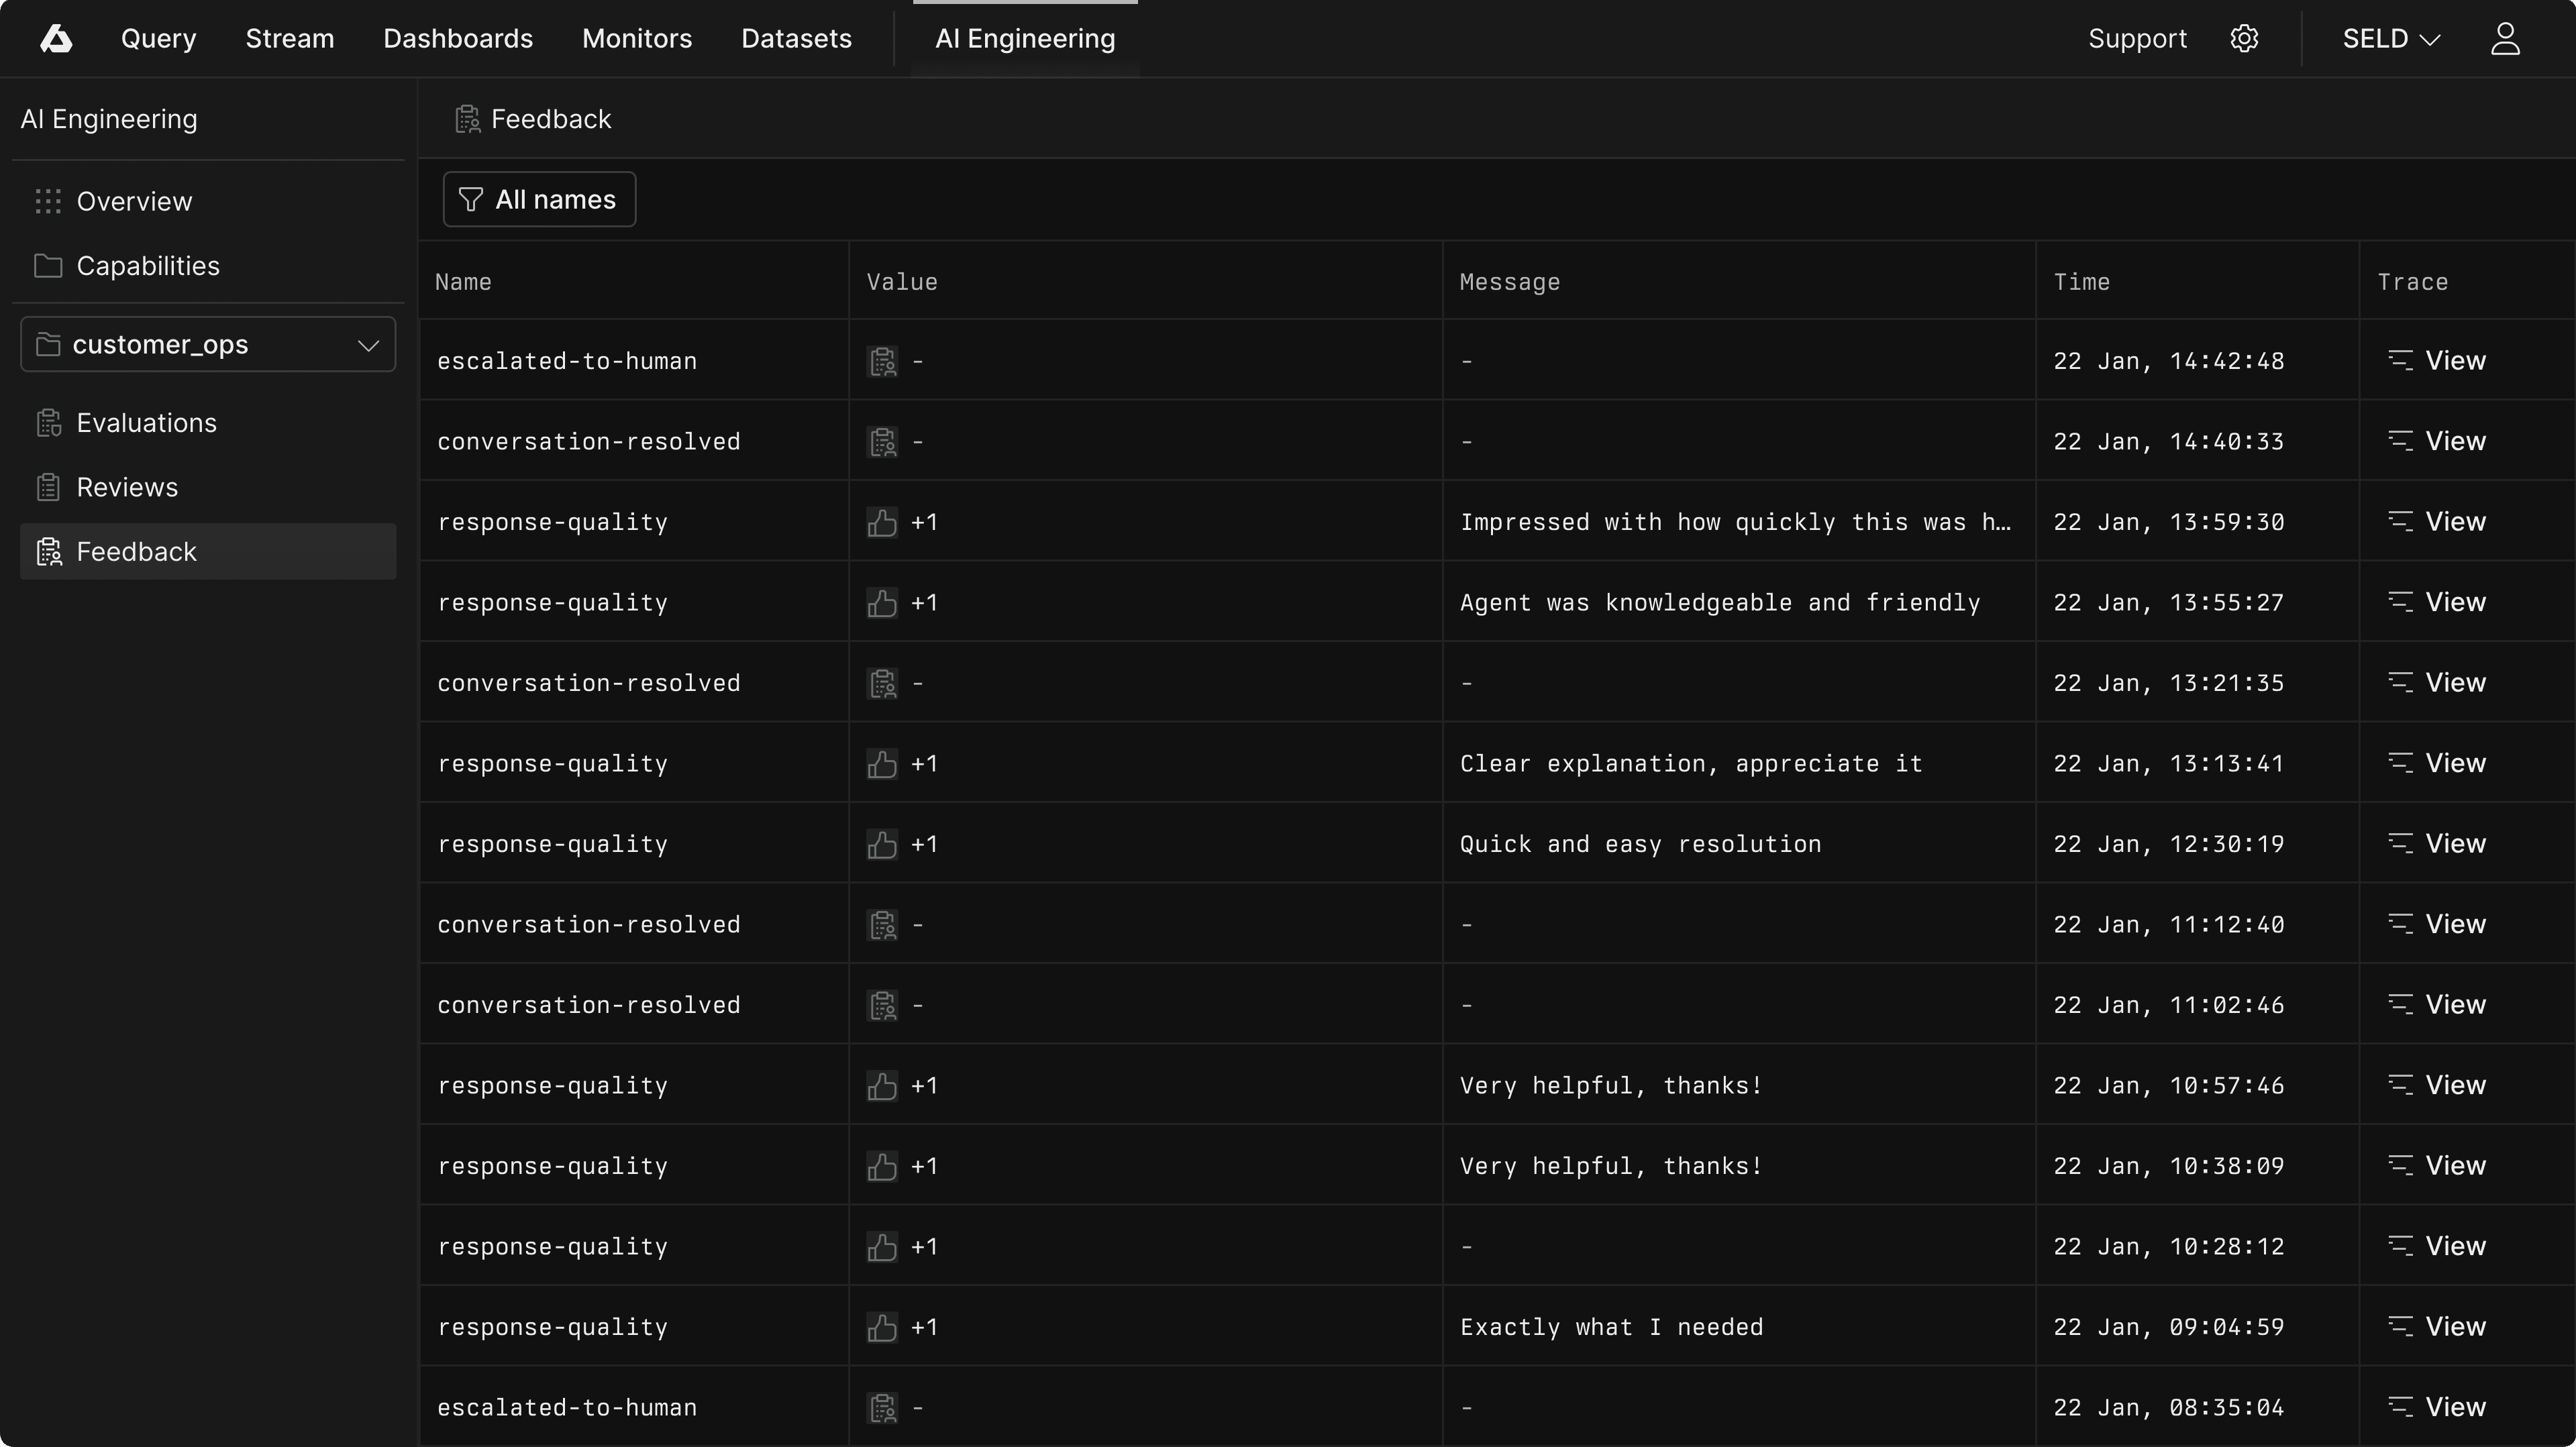Click "Very helpful, thanks!" in 10:57:46 row
Viewport: 2576px width, 1447px height.
tap(1611, 1086)
